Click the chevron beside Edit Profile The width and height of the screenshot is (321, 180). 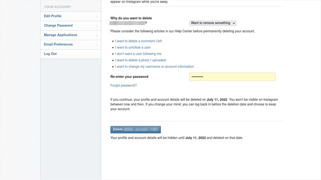[97, 16]
